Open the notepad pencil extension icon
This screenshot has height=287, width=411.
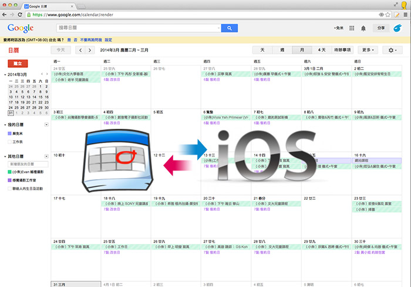pos(397,15)
